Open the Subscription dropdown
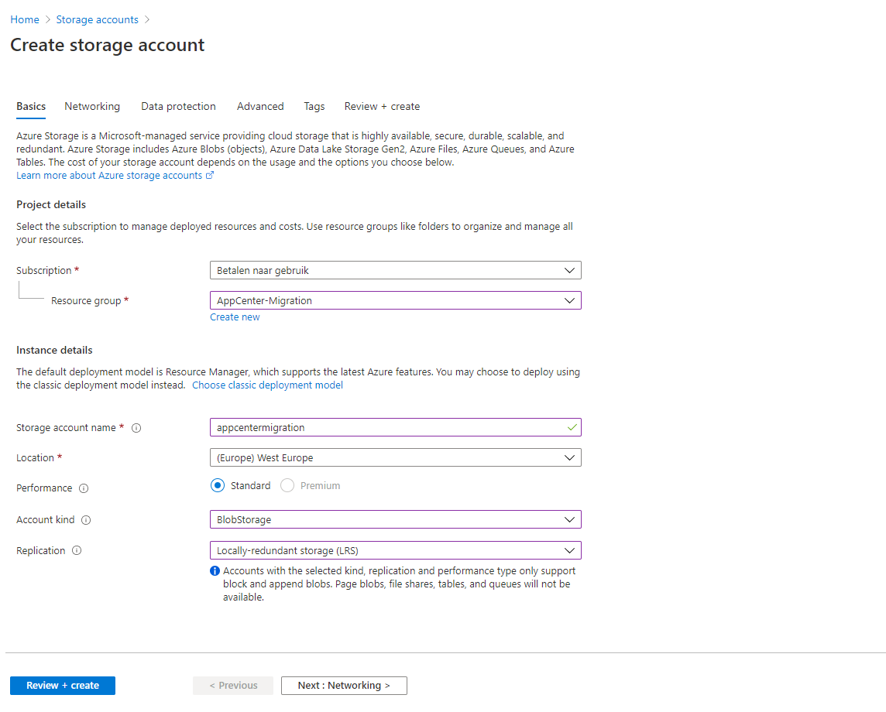This screenshot has width=886, height=712. tap(395, 270)
